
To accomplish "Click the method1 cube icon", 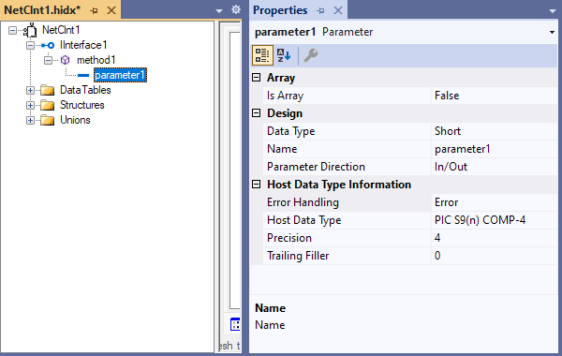I will pos(65,60).
